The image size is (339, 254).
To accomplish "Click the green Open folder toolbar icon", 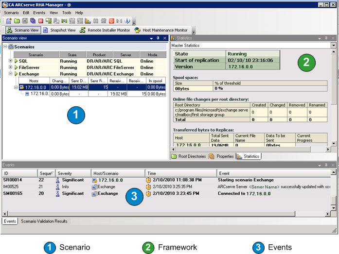I will pos(17,21).
